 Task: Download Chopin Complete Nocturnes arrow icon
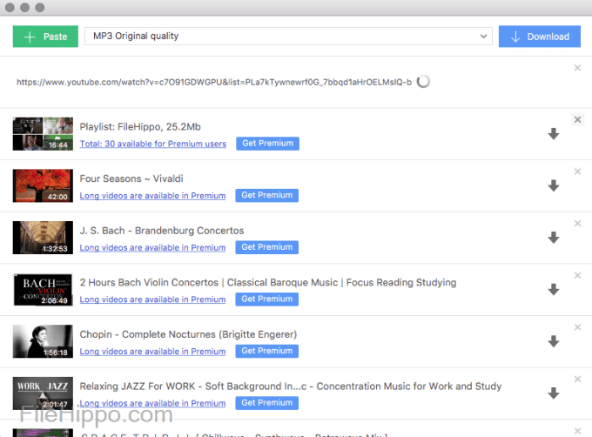tap(554, 341)
